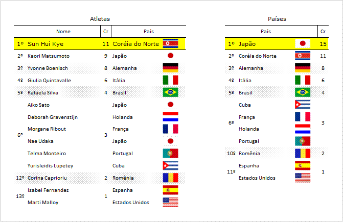Select the Yvonne Boenisch row name
The height and width of the screenshot is (222, 343).
(48, 68)
